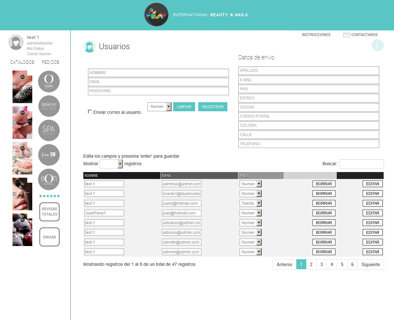This screenshot has height=320, width=394.
Task: Open the level dropdown next to Limpiar
Action: click(159, 107)
